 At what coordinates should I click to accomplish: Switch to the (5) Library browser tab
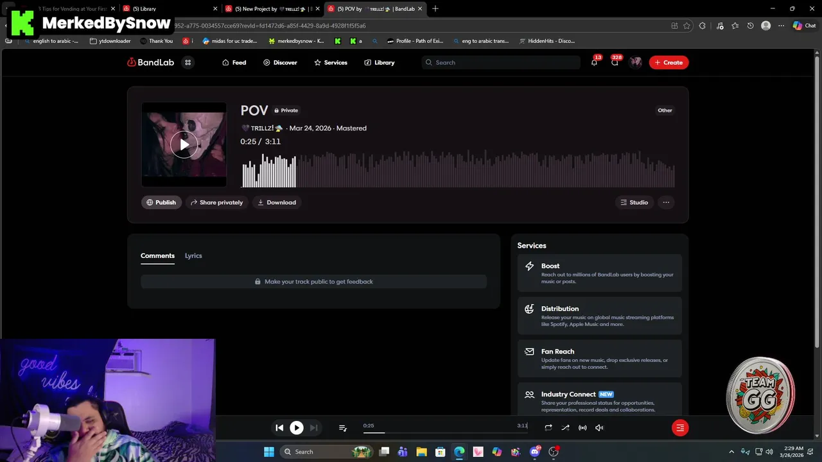coord(170,9)
